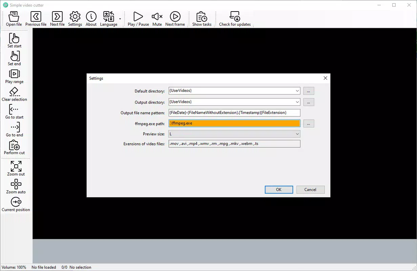This screenshot has width=417, height=271.
Task: Click the Language toolbar icon
Action: click(x=109, y=19)
